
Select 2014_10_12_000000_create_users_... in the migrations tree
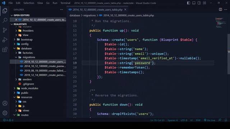click(x=38, y=62)
